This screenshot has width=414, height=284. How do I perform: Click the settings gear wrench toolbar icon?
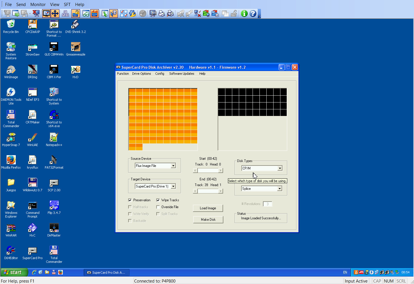[132, 13]
